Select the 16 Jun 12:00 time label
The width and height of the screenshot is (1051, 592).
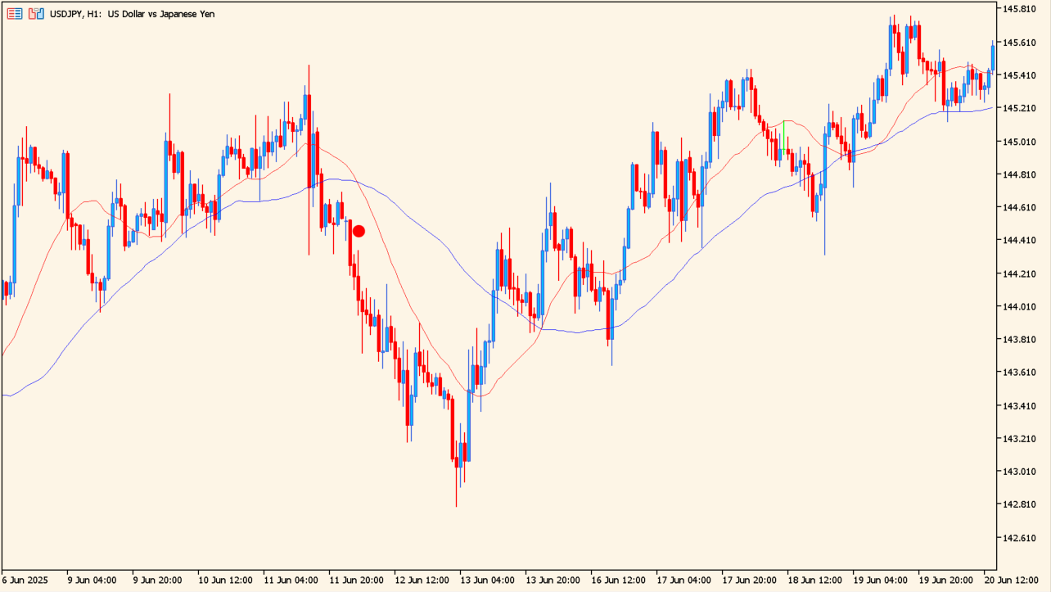620,580
